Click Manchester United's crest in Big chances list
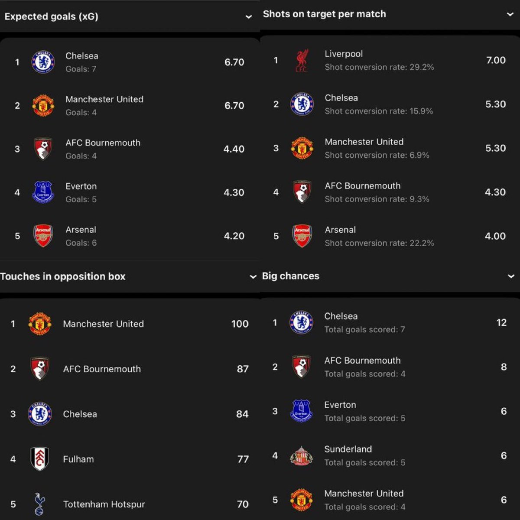This screenshot has width=520, height=520. coord(301,500)
